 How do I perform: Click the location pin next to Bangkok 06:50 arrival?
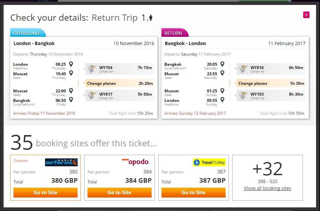tap(71, 100)
